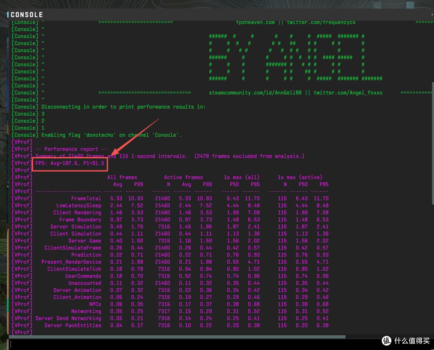Click the 'Server Game' row label
Screen dimensions: 434x350
pos(85,241)
